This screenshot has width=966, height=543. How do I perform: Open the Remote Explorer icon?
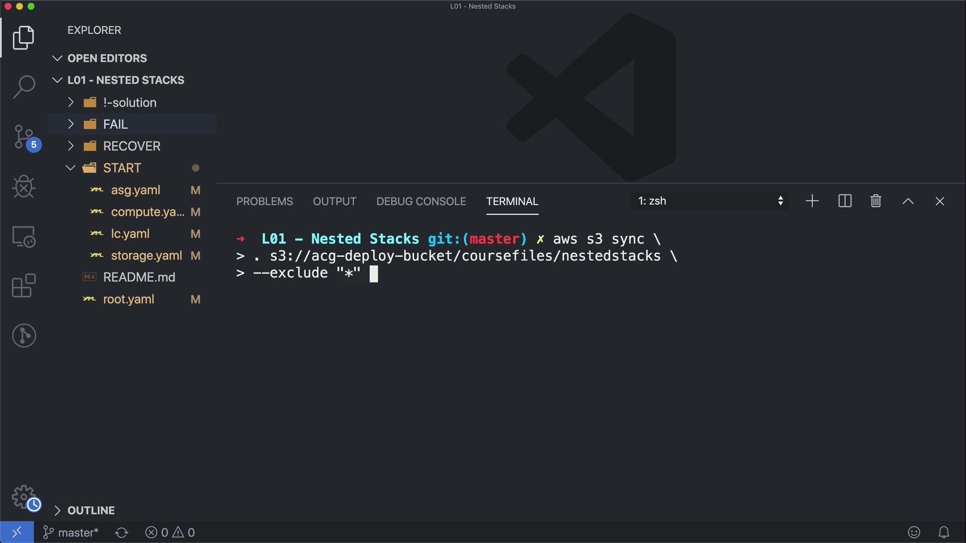[x=24, y=236]
